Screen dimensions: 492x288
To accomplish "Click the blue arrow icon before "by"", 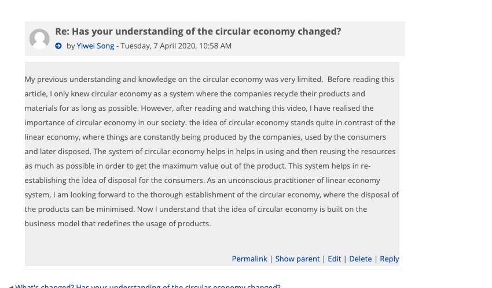I will pos(58,46).
